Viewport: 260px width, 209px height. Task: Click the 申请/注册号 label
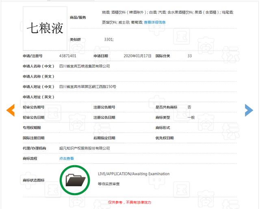tap(32, 56)
